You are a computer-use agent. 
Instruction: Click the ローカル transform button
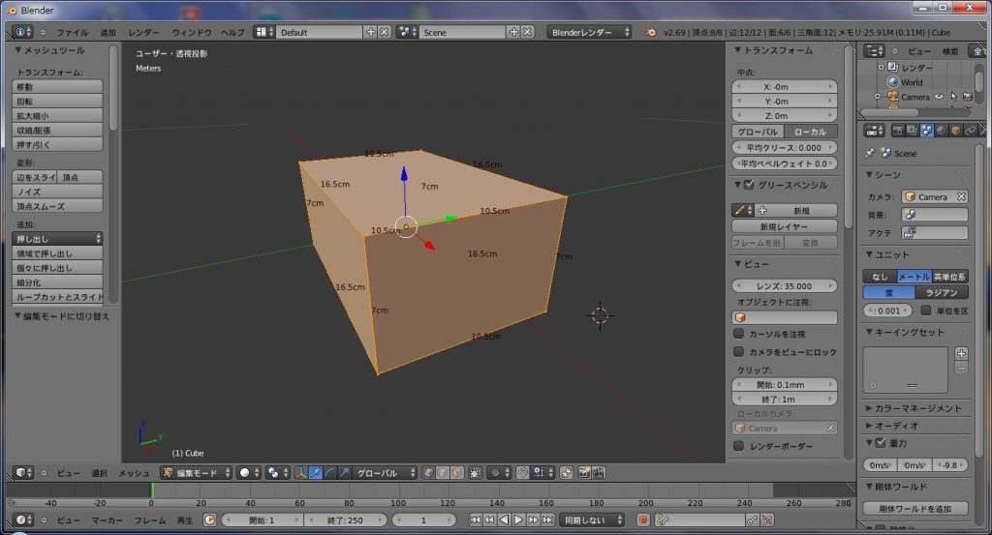[x=811, y=132]
